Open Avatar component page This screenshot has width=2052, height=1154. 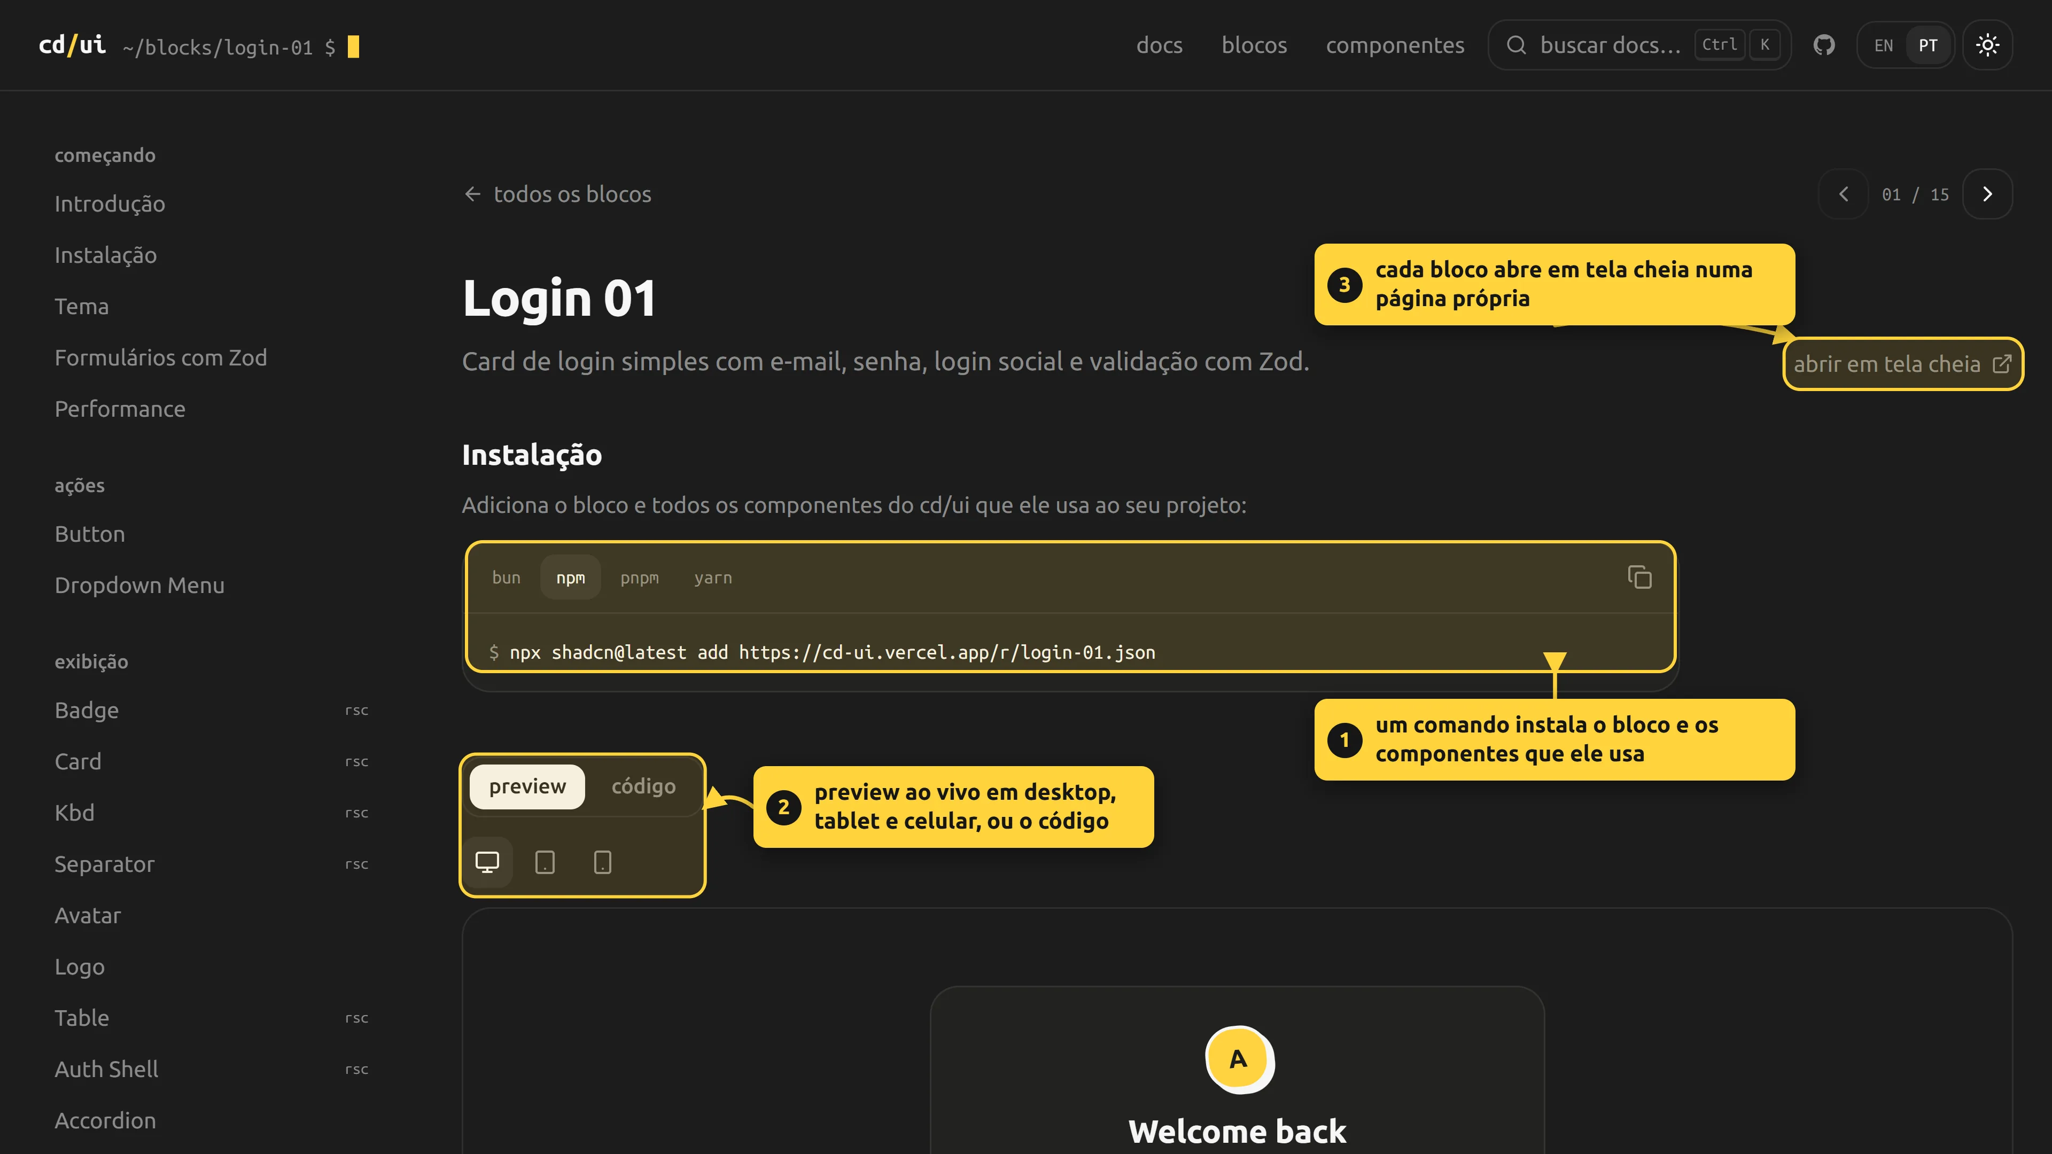[x=88, y=916]
